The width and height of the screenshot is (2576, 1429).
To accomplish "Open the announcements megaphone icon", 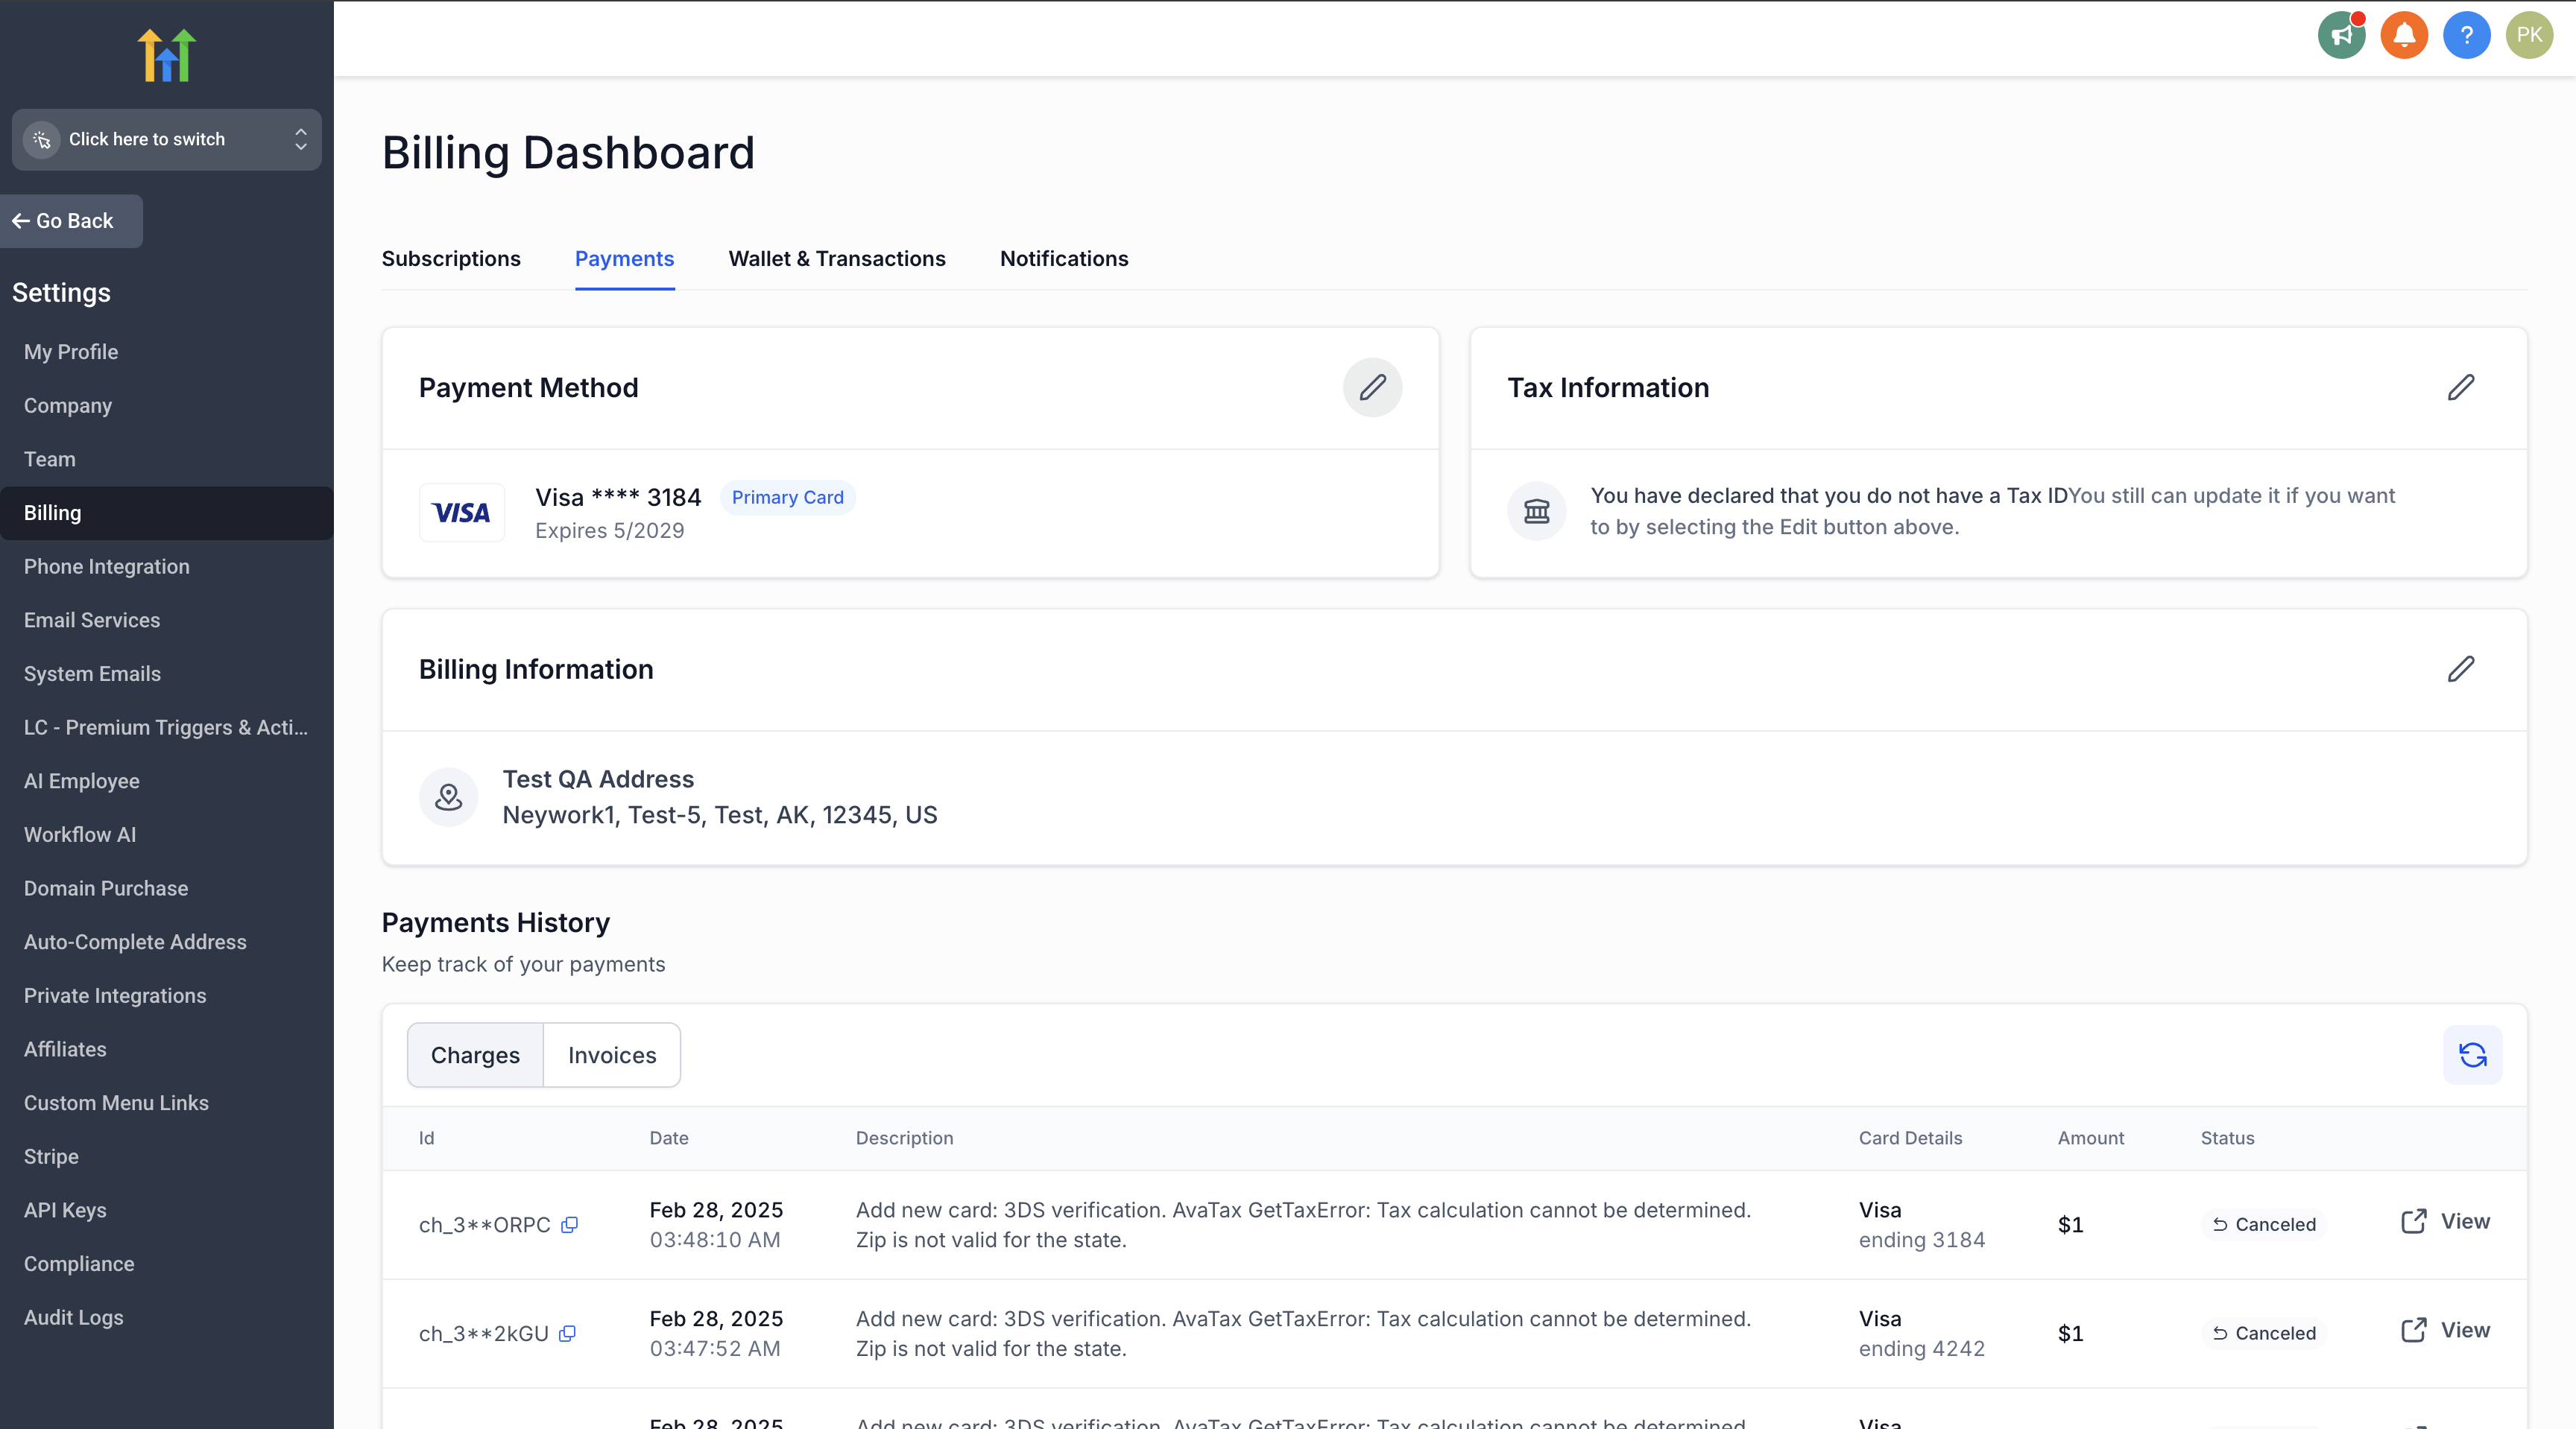I will (2341, 36).
